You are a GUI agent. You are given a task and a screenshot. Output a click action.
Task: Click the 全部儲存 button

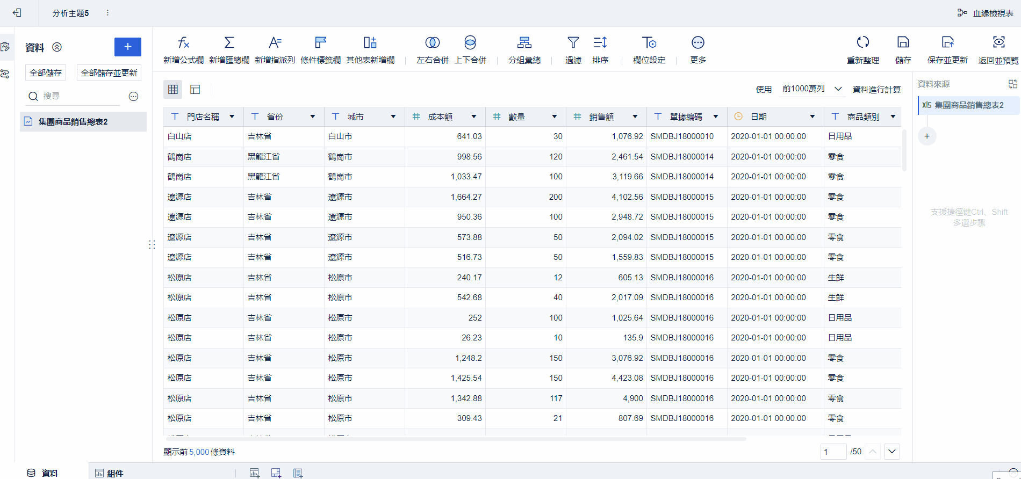coord(46,72)
